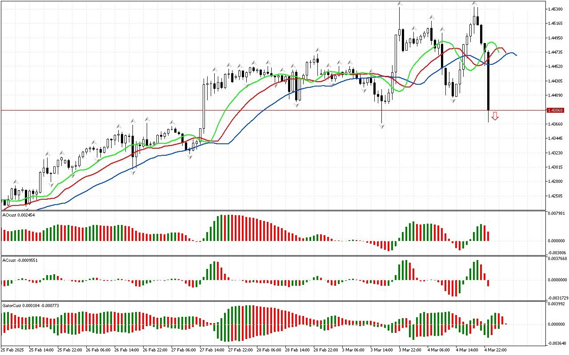The height and width of the screenshot is (355, 569).
Task: Click the 26 Feb 22:00 time label
Action: point(155,350)
